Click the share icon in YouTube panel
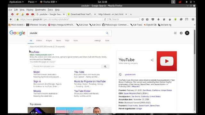This screenshot has width=205, height=115. [x=152, y=60]
